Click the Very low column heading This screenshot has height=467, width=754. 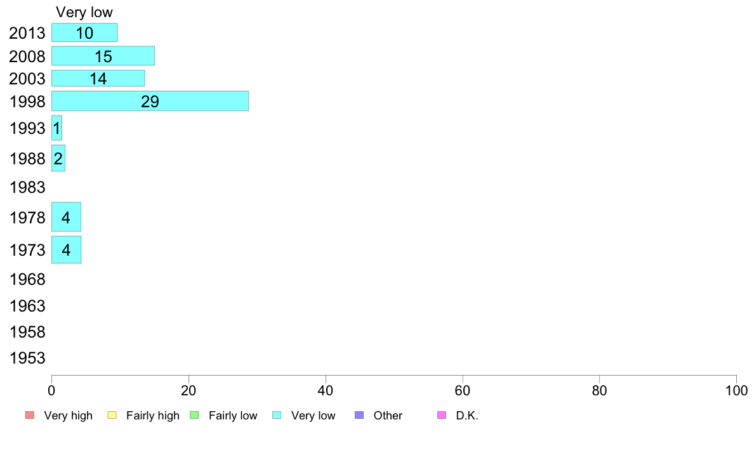84,12
